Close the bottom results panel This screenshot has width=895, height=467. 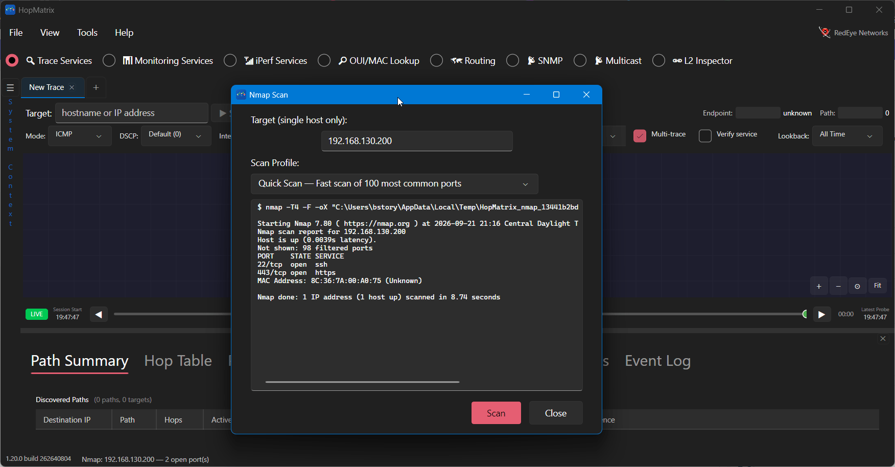883,339
